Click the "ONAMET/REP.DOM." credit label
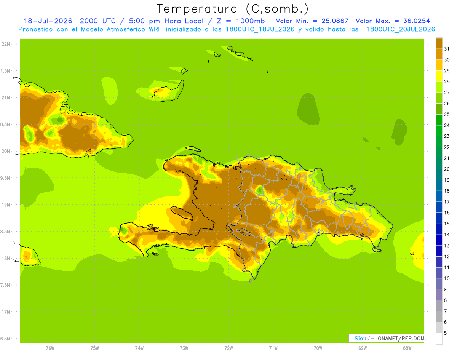This screenshot has width=457, height=353. coord(401,338)
